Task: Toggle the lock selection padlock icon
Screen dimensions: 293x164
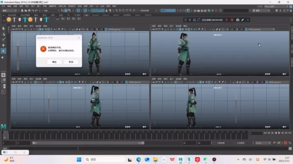Action: (106, 10)
